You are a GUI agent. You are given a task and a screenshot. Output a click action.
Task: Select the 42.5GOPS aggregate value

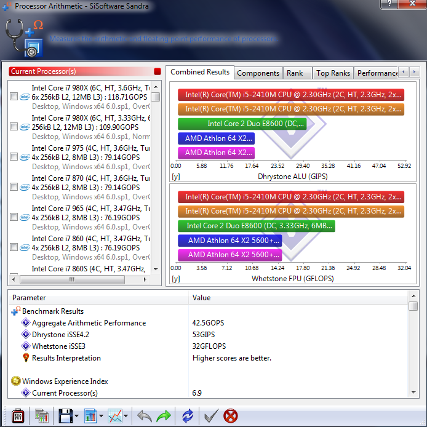point(209,323)
